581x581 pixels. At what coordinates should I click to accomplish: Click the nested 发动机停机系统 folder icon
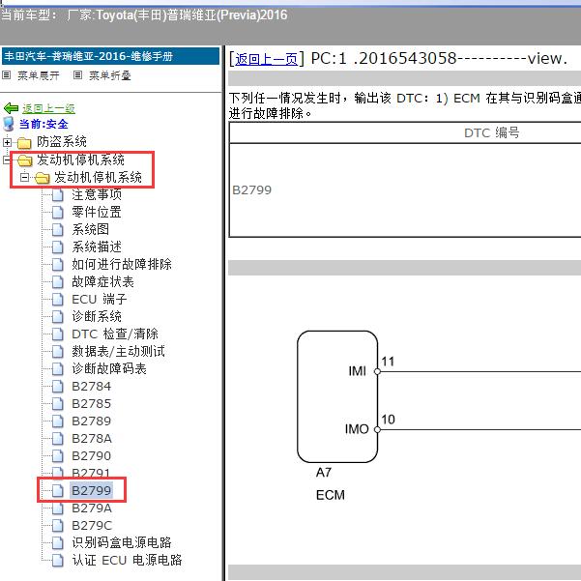pos(42,178)
